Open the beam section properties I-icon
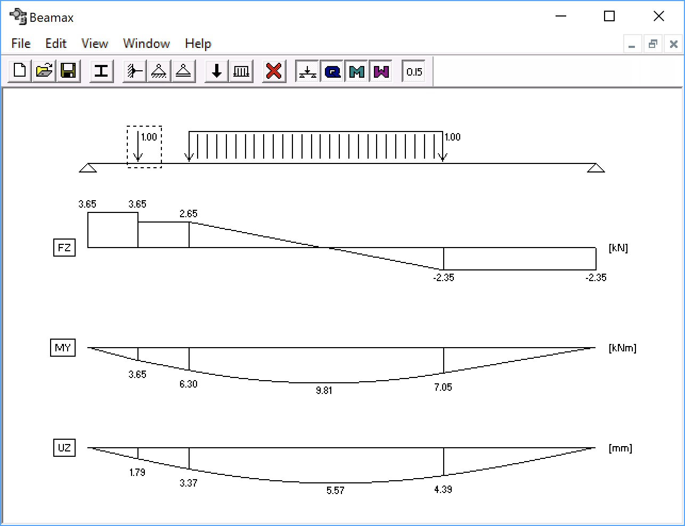The height and width of the screenshot is (526, 685). (101, 71)
